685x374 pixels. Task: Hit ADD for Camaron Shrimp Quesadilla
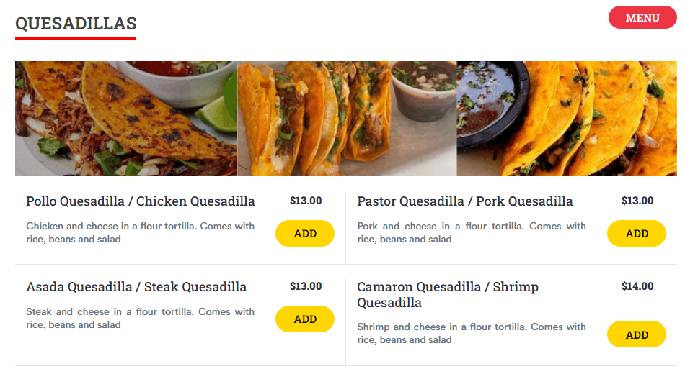coord(637,334)
